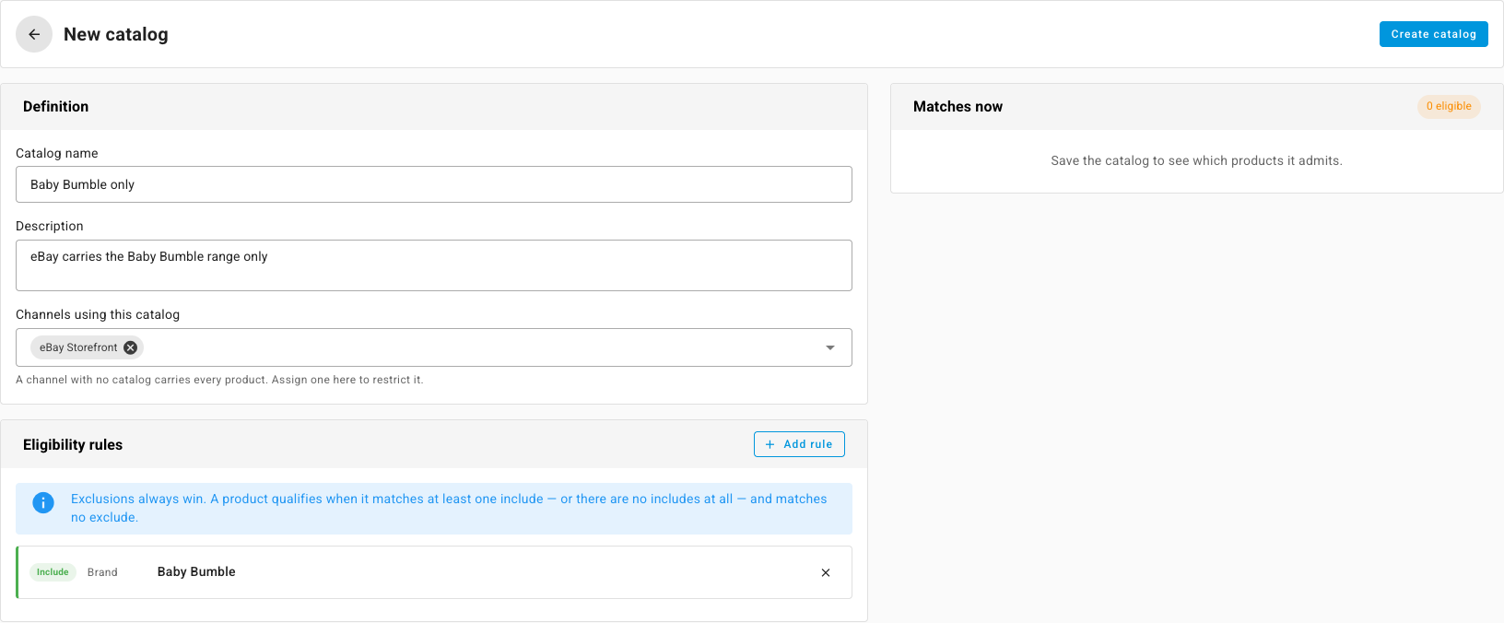Click the Catalog name label

[x=57, y=153]
